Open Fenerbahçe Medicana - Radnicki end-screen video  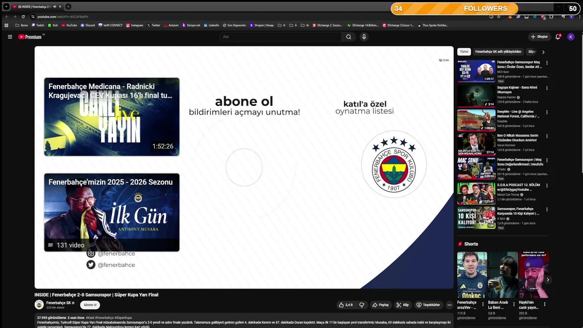click(x=112, y=117)
